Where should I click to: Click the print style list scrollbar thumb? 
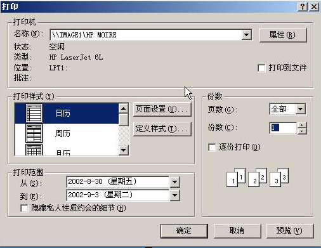123,120
